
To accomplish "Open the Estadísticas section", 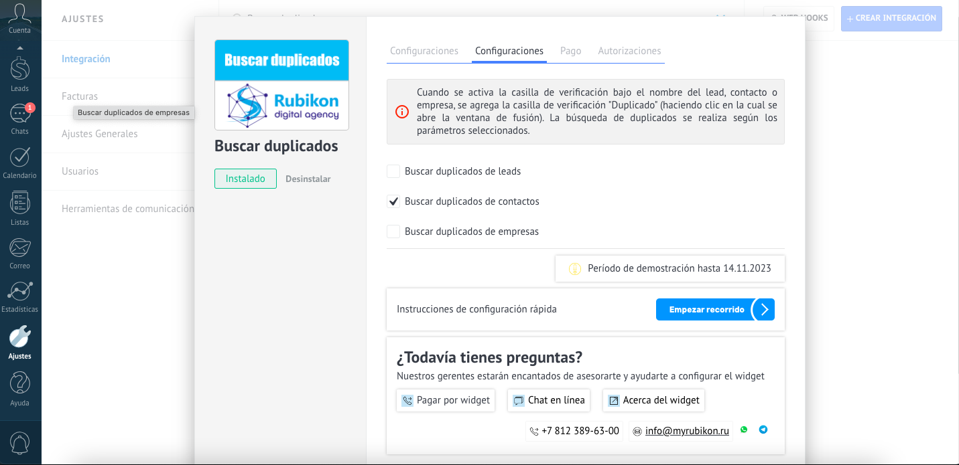I will [19, 297].
